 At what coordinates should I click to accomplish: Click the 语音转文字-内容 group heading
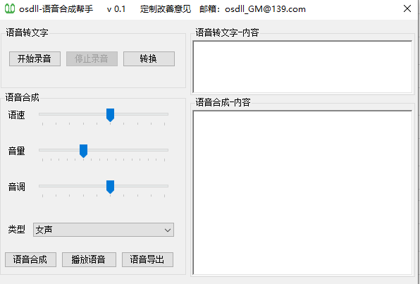point(227,32)
